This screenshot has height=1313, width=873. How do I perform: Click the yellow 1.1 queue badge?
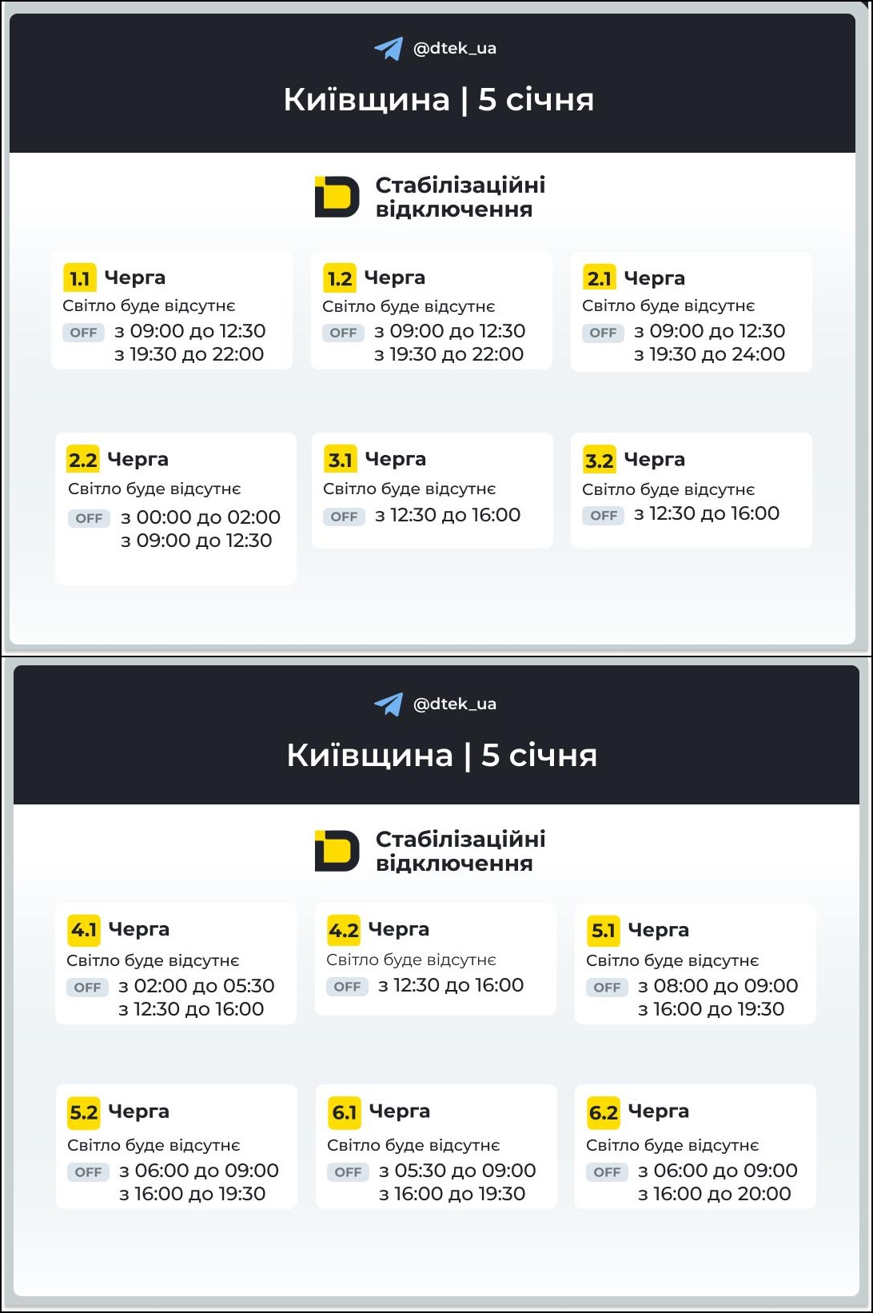tap(79, 278)
